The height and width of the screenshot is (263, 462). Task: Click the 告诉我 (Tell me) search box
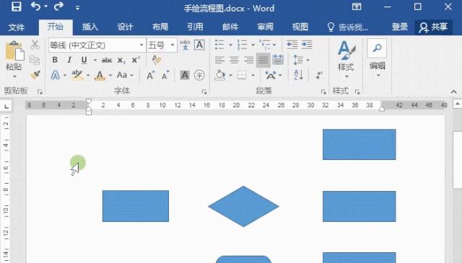tap(348, 27)
